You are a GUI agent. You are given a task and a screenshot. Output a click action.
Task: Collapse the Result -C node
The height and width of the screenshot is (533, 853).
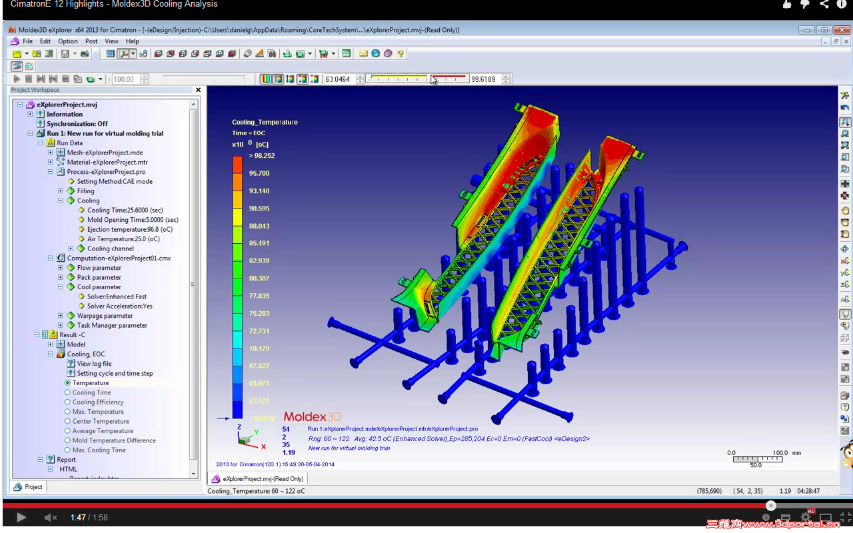pos(37,335)
